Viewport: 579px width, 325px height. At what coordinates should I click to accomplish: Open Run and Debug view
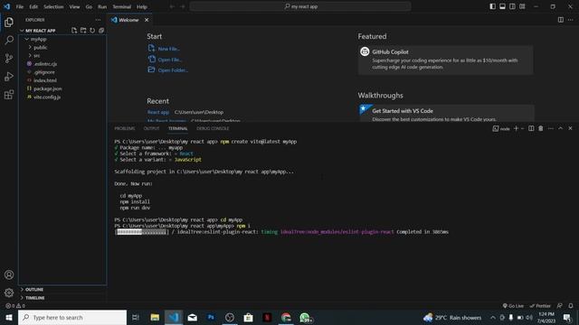point(9,76)
